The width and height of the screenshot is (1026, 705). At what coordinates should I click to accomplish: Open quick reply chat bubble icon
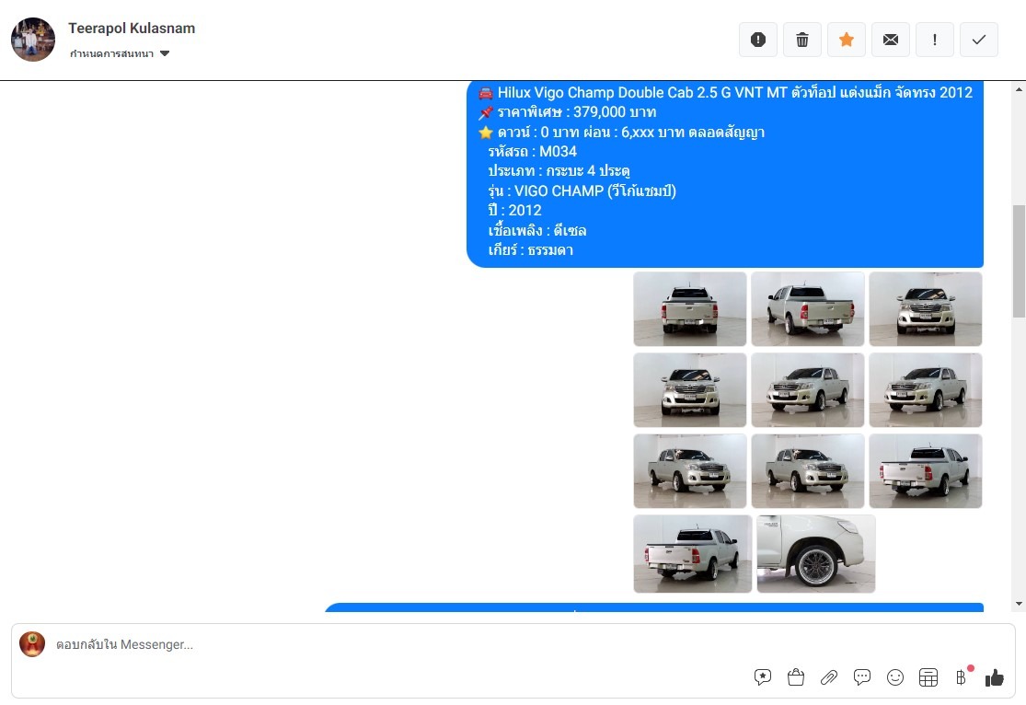click(x=862, y=677)
